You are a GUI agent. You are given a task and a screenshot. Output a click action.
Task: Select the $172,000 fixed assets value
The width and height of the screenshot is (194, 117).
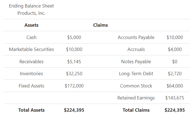tap(74, 86)
